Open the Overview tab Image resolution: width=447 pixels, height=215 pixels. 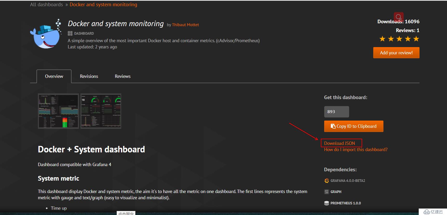click(x=54, y=76)
